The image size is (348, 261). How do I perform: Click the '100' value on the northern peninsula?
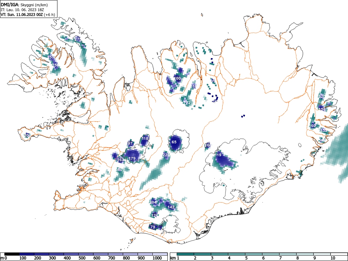tap(177, 78)
